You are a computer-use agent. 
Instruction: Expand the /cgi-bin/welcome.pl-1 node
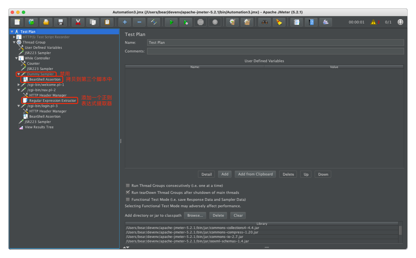point(19,85)
